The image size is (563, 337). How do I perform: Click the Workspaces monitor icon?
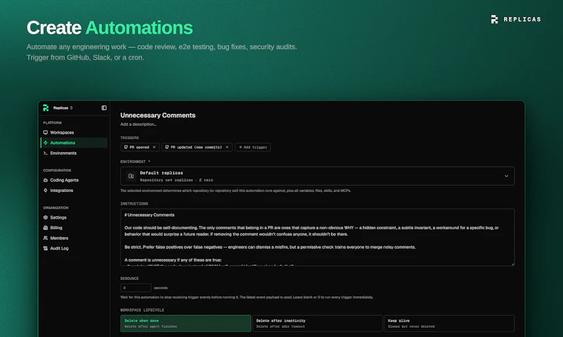45,132
